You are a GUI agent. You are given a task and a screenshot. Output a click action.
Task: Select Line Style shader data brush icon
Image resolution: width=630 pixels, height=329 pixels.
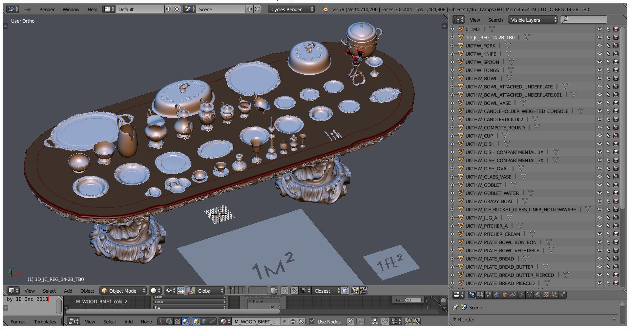point(212,321)
